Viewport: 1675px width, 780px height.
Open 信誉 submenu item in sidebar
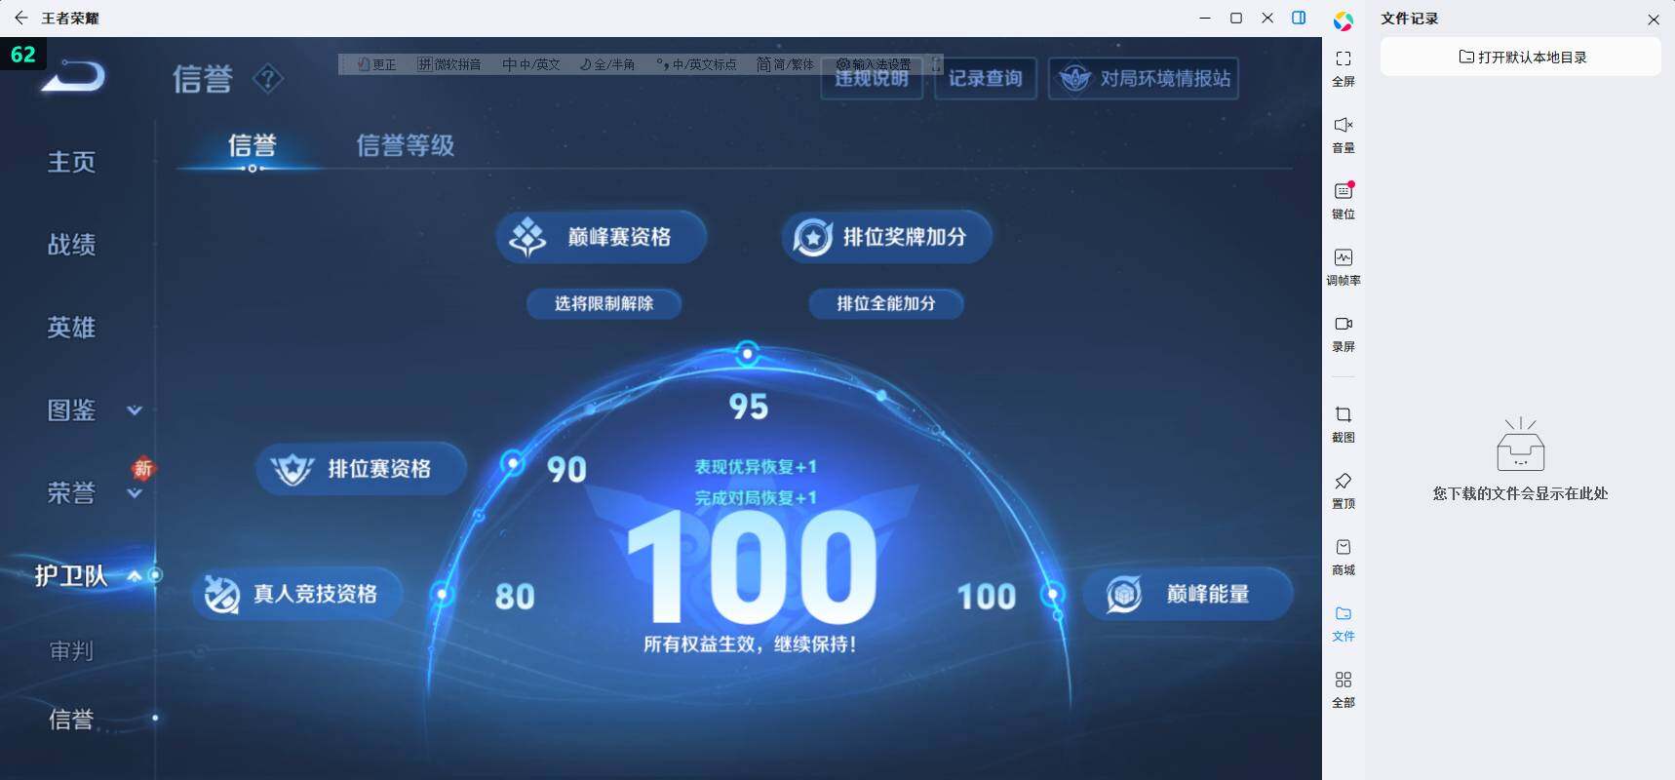[x=71, y=720]
